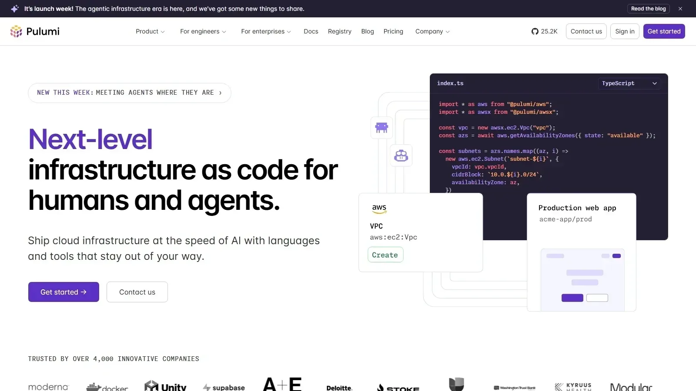The height and width of the screenshot is (391, 696).
Task: Click the sparkle icon in the launch banner
Action: pyautogui.click(x=15, y=9)
